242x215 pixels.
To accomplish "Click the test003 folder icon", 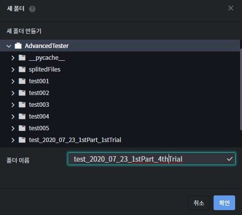I will pyautogui.click(x=22, y=105).
